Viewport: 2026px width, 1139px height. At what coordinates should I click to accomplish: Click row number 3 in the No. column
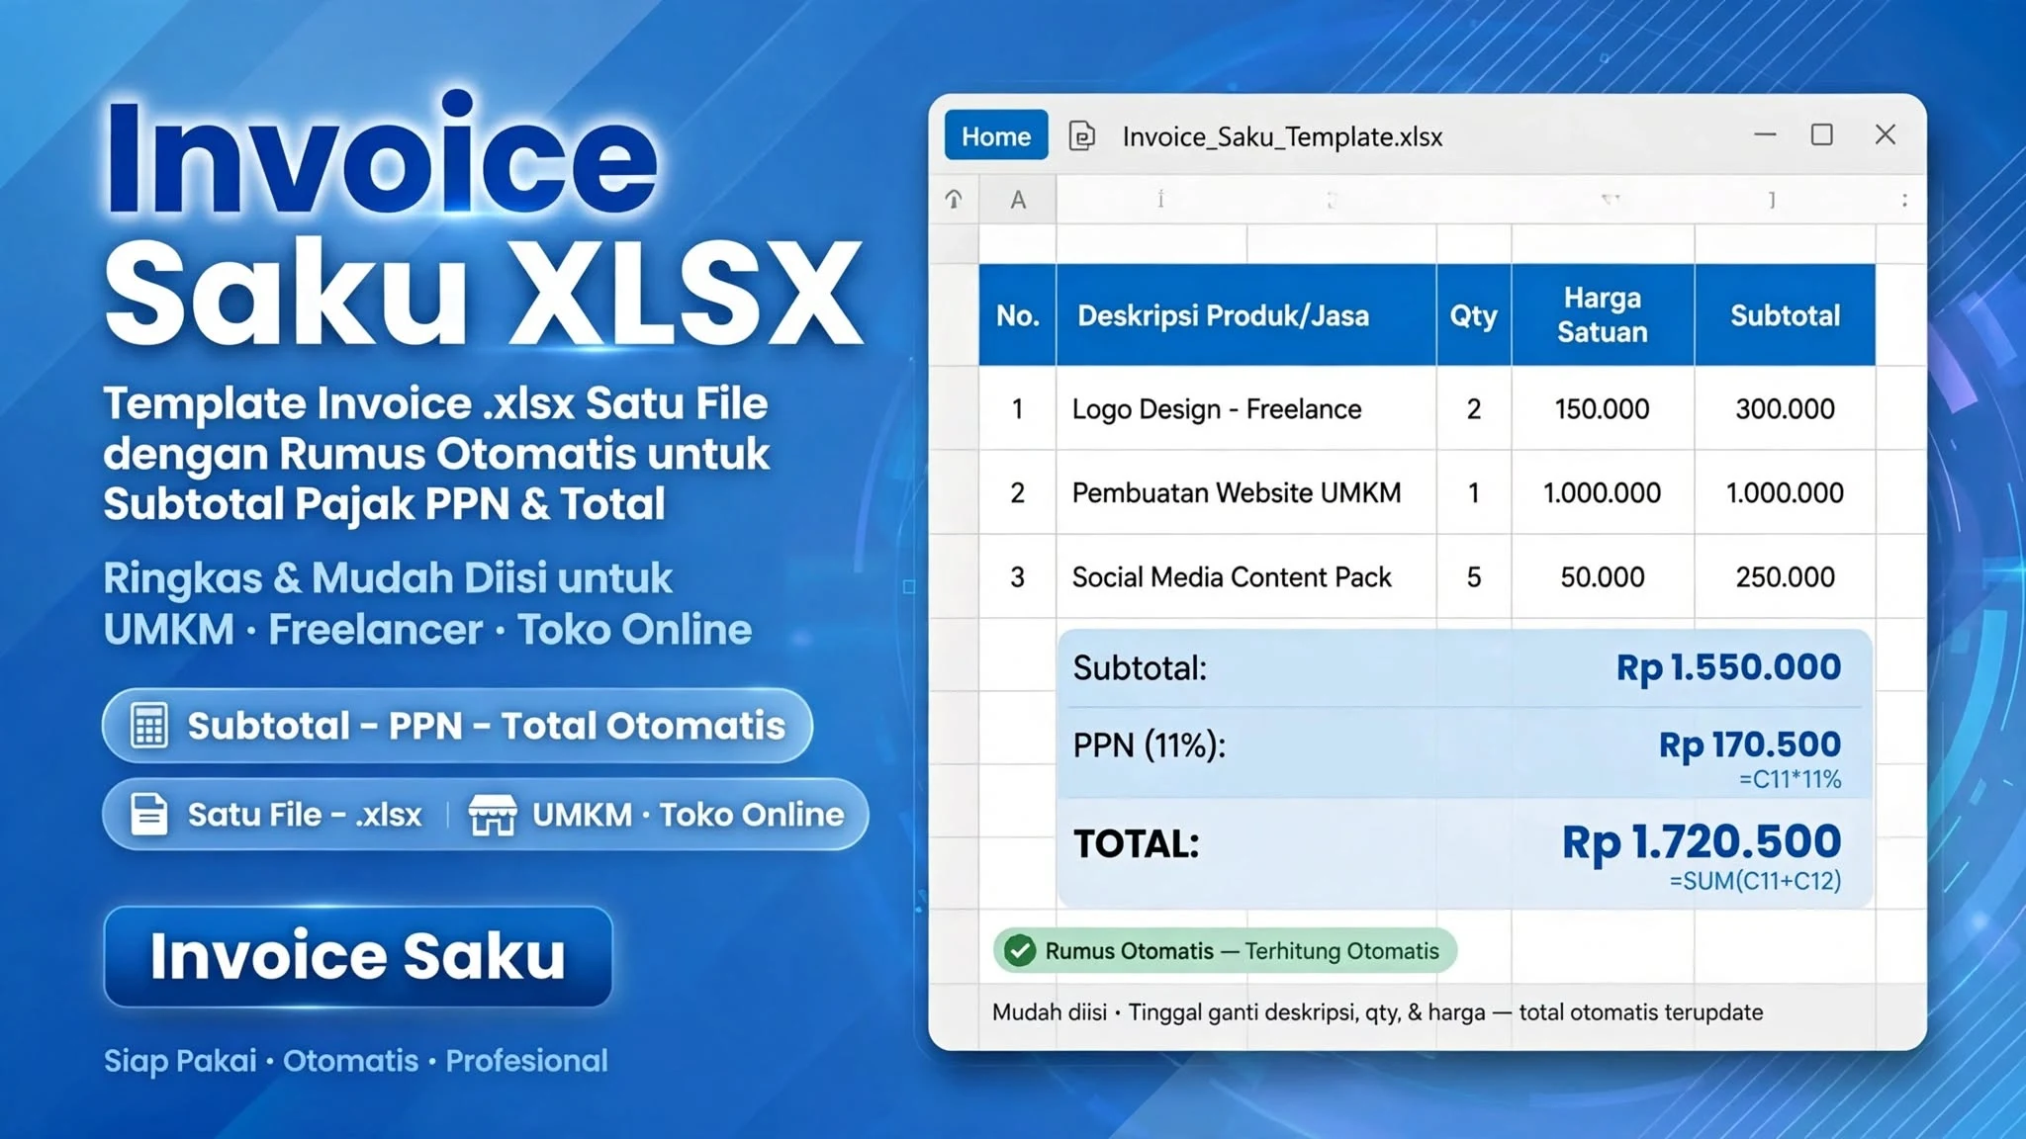[1017, 576]
